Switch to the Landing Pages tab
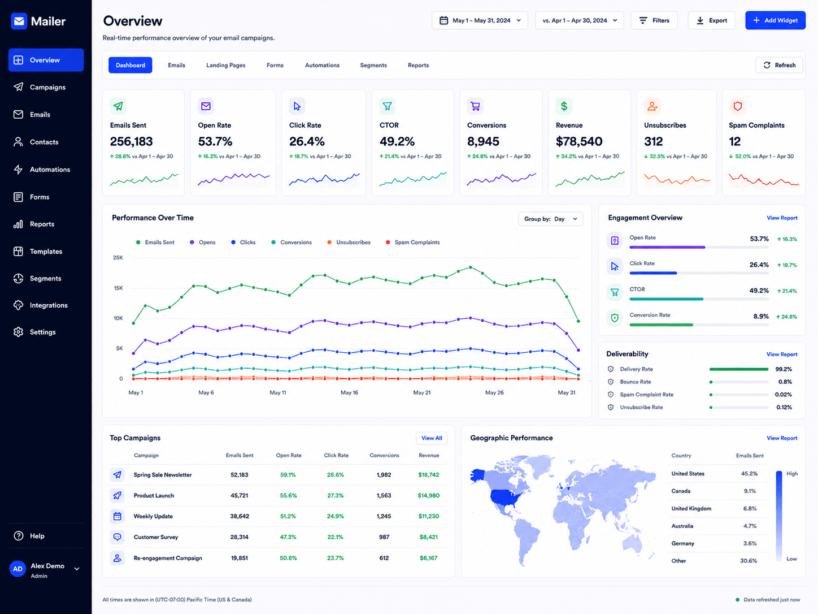 pos(226,65)
